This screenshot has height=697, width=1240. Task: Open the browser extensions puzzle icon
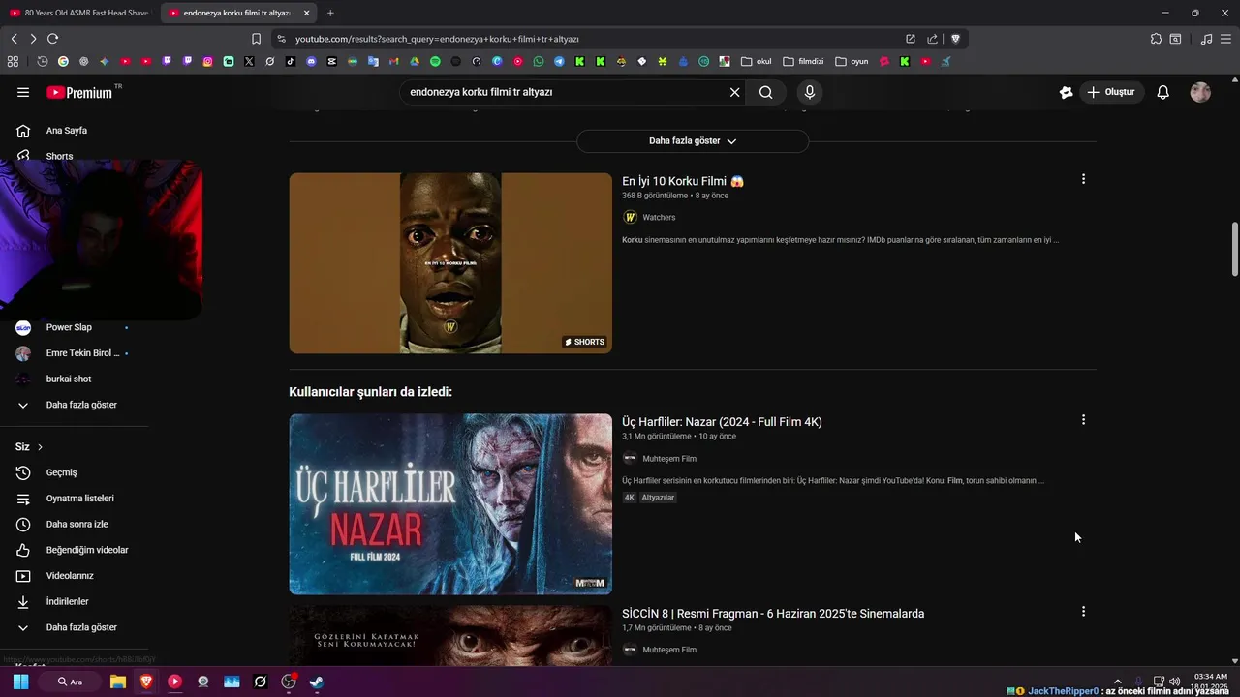pos(1156,39)
